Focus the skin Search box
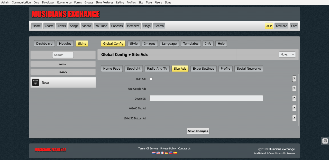 point(63,55)
